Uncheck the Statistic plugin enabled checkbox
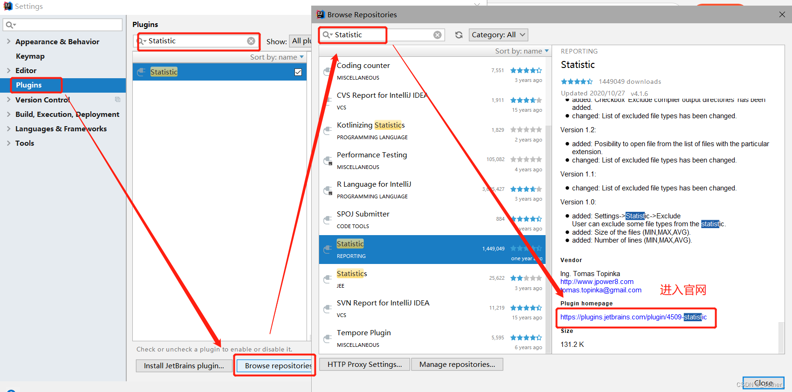This screenshot has height=392, width=792. (298, 72)
